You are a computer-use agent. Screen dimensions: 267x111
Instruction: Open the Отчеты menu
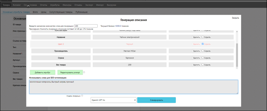pyautogui.click(x=43, y=5)
